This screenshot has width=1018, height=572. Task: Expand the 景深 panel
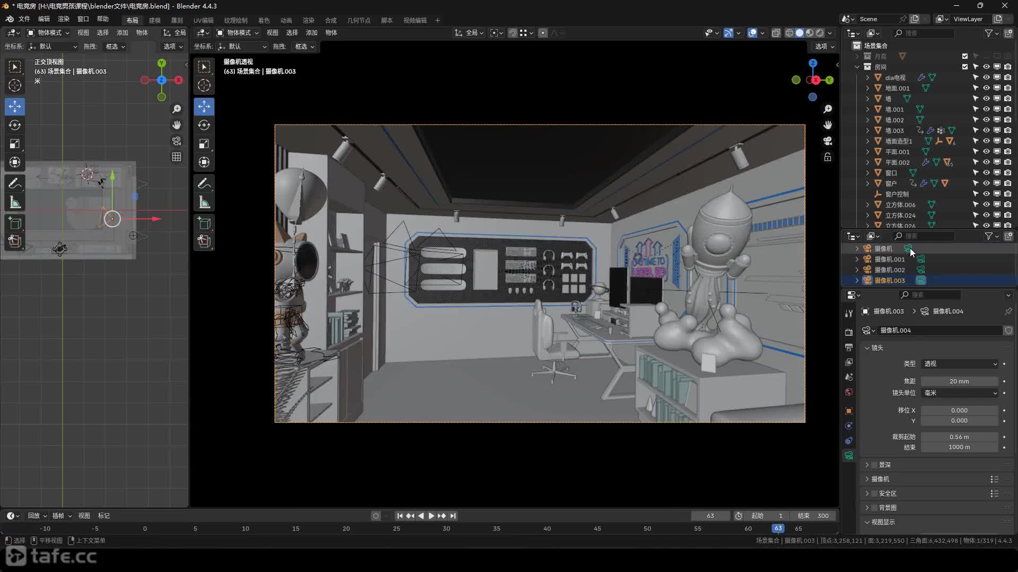tap(867, 465)
